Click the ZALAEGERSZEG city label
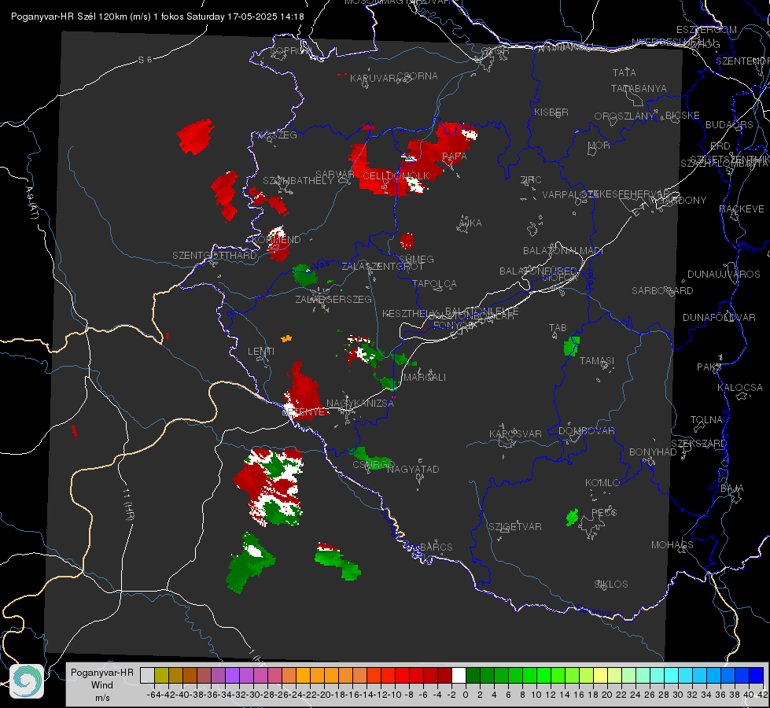Image resolution: width=770 pixels, height=708 pixels. 333,299
